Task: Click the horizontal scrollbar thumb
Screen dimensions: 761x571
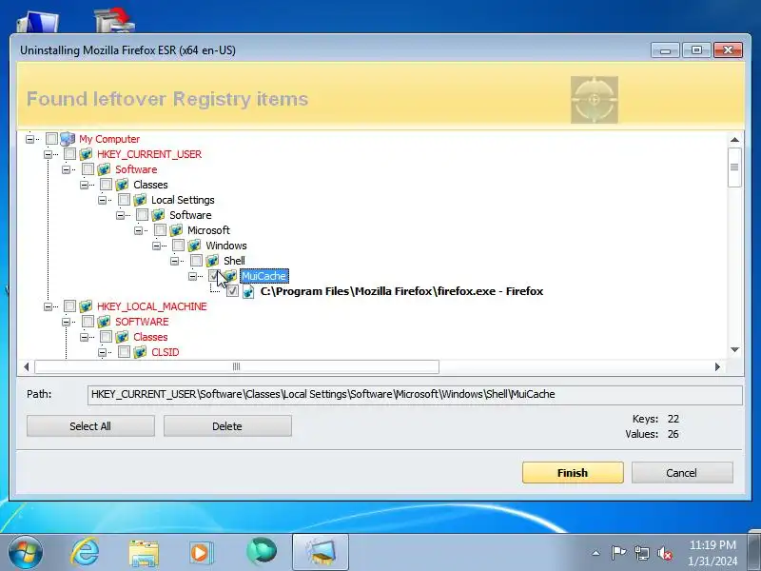Action: click(x=237, y=366)
